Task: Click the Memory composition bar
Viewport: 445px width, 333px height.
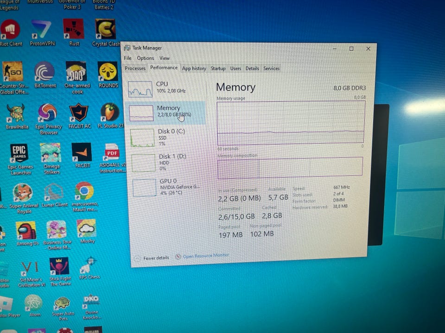Action: 290,168
